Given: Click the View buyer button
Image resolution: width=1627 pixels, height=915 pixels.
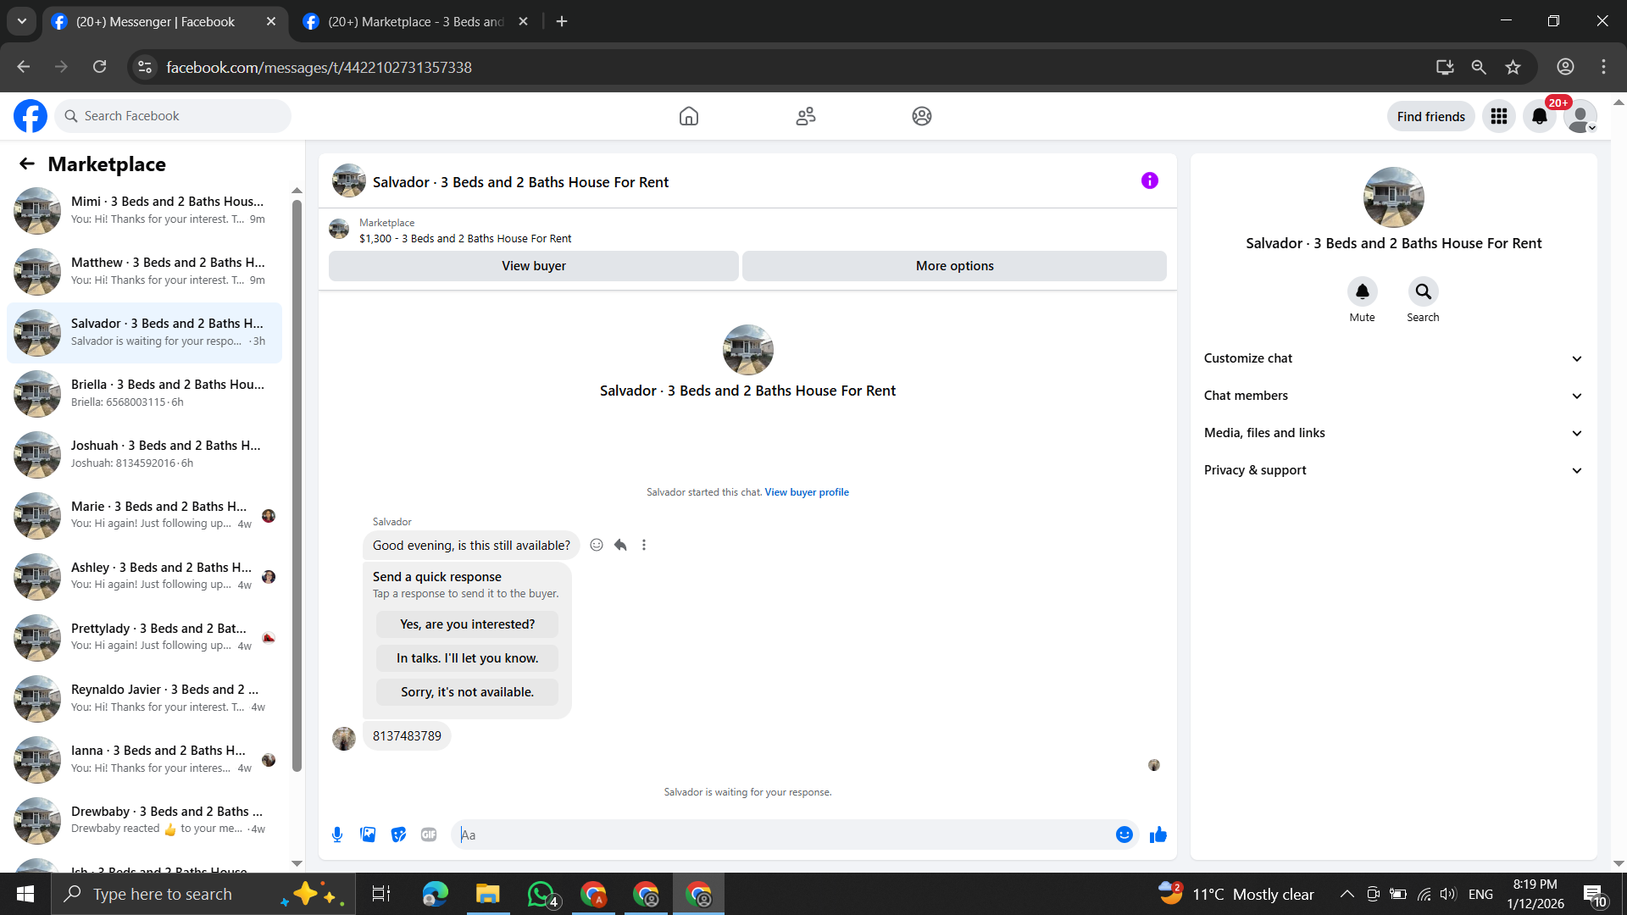Looking at the screenshot, I should tap(533, 266).
